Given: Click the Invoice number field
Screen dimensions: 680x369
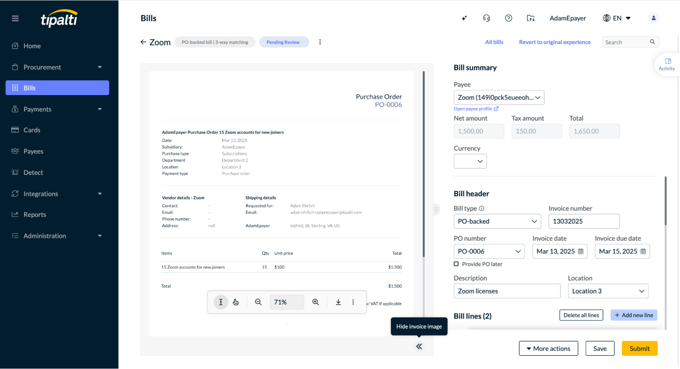Looking at the screenshot, I should click(x=584, y=222).
